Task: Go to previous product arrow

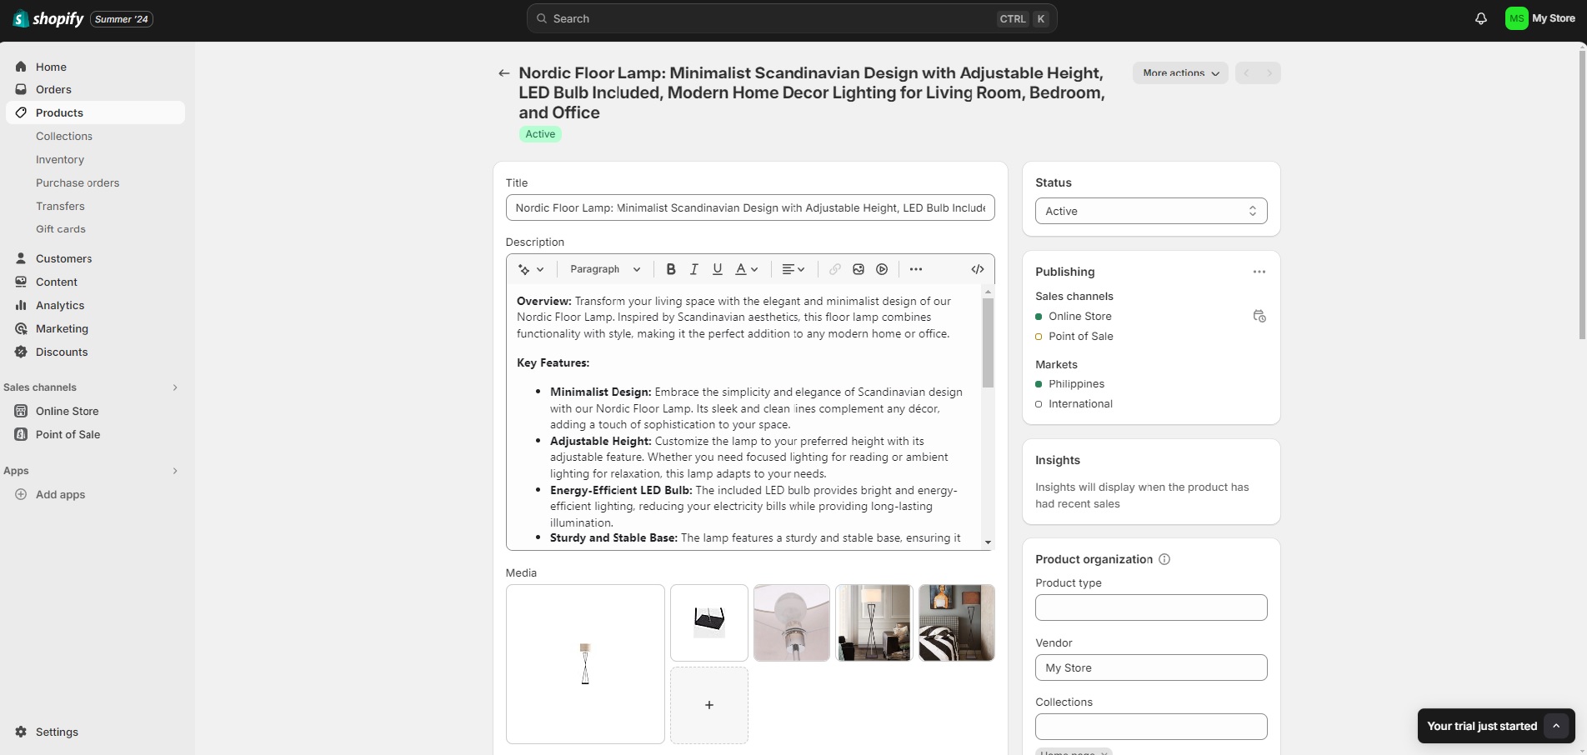Action: (1246, 73)
